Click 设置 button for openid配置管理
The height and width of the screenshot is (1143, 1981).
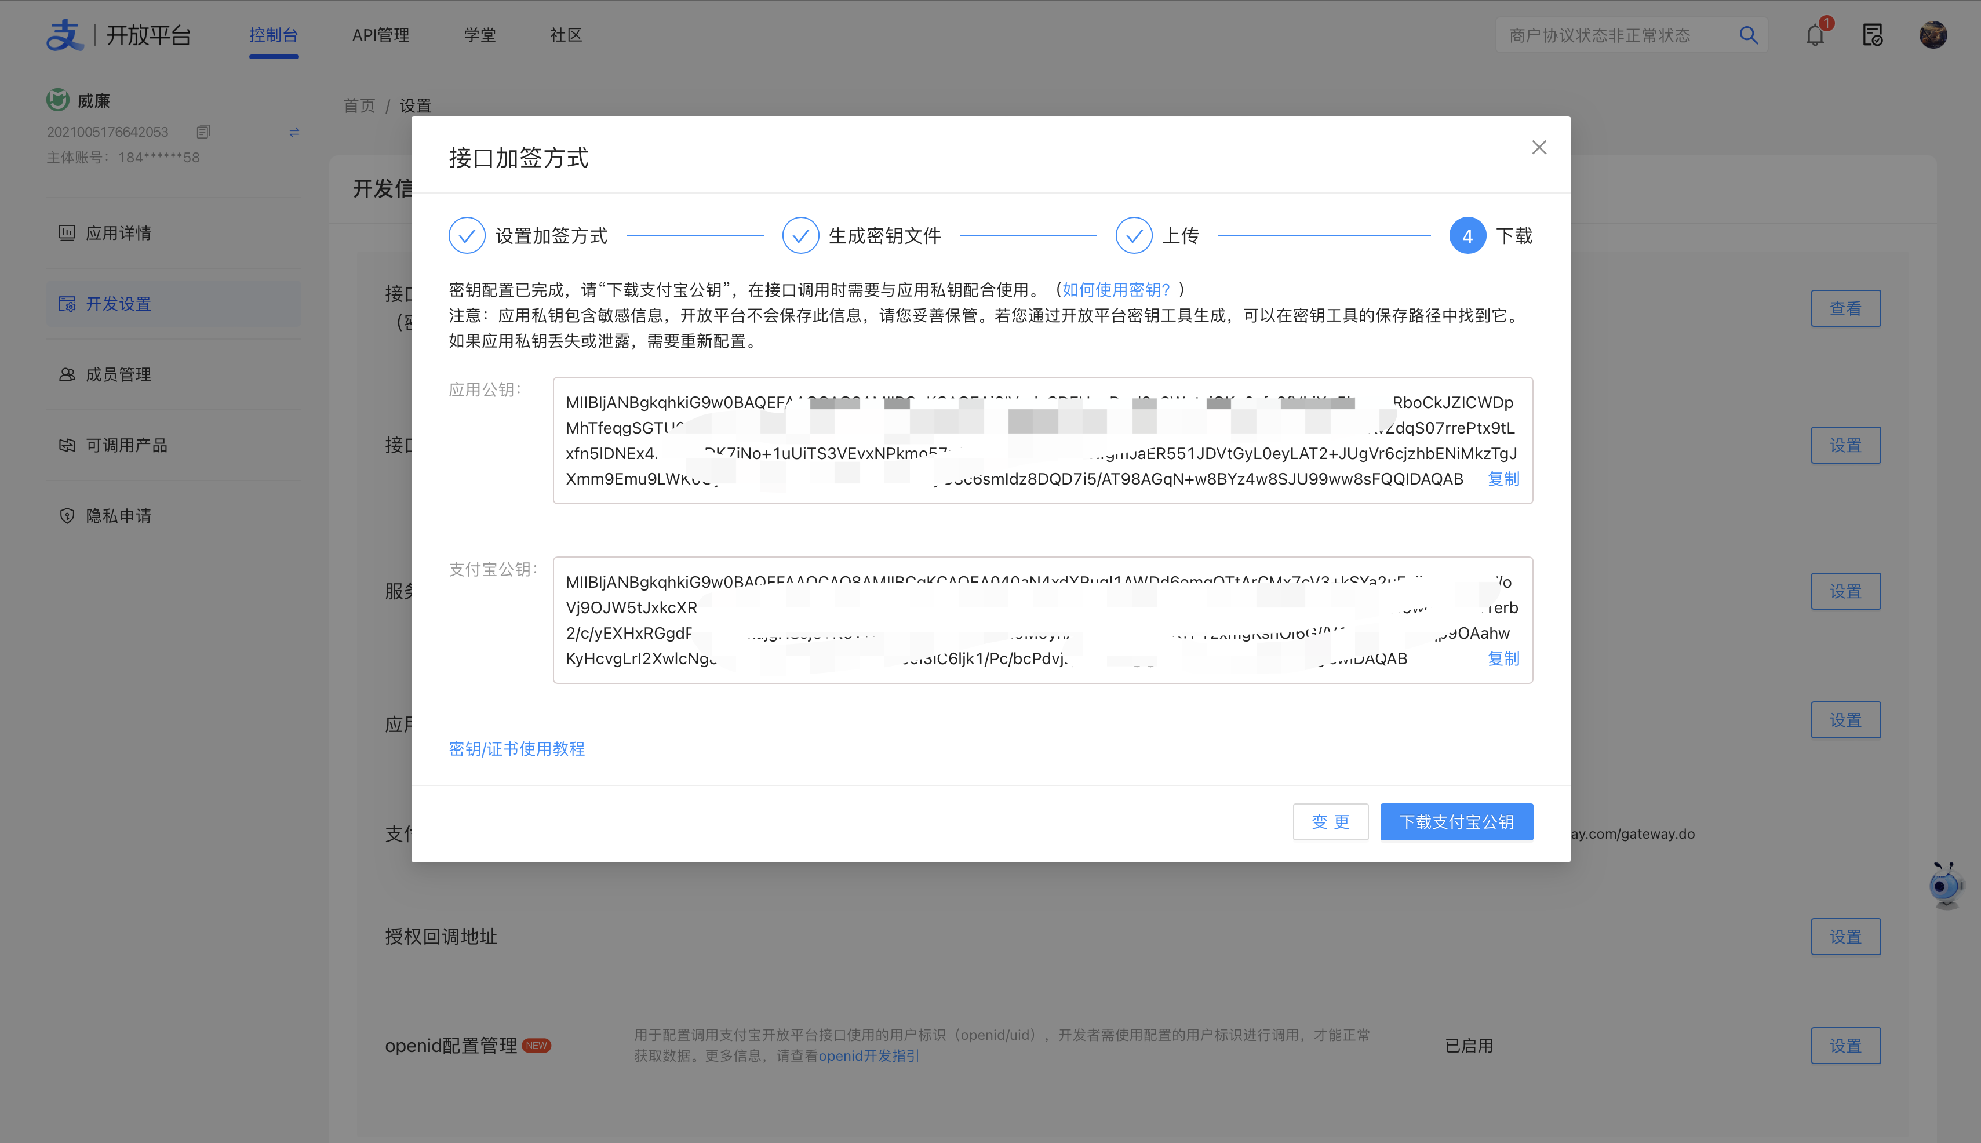point(1846,1046)
